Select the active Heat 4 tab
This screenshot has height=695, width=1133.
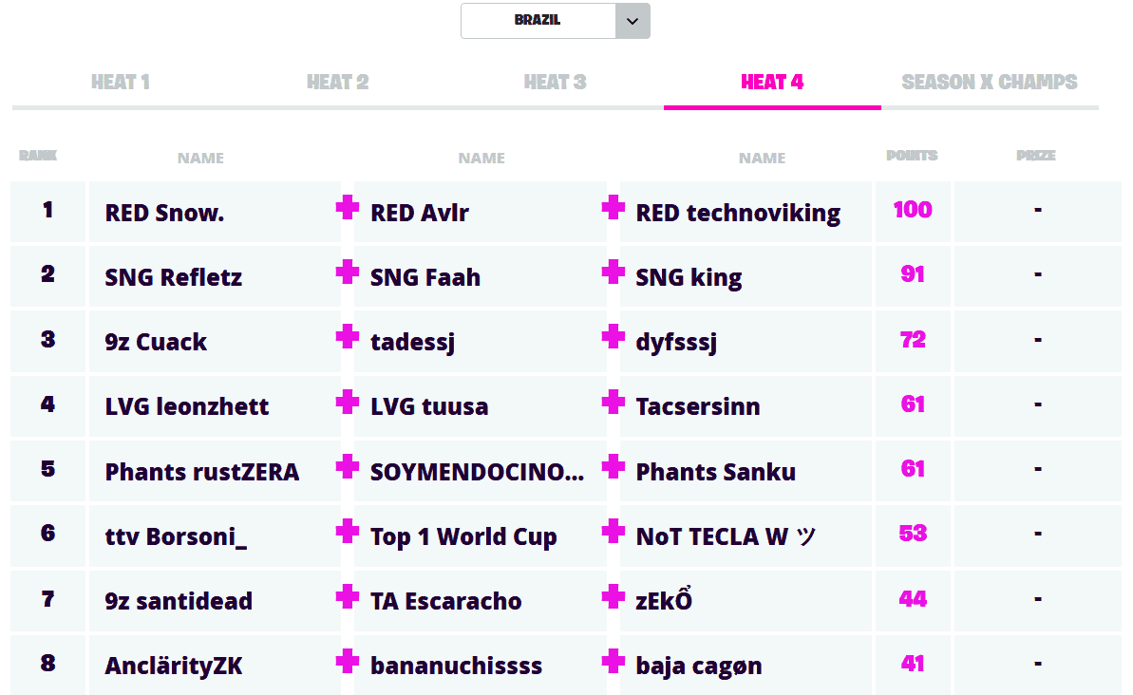point(772,83)
